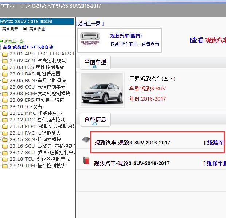
Task: Select 23.11 MMC-多媒体中心 in tree
Action: (x=36, y=113)
